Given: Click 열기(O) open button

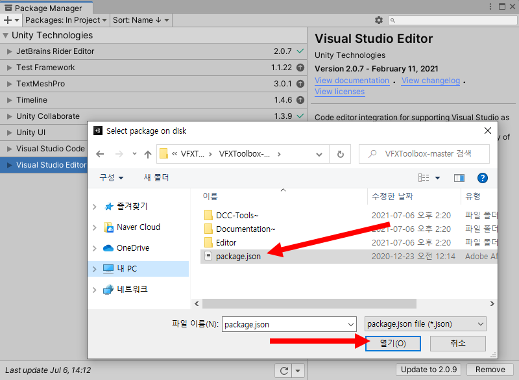Looking at the screenshot, I should click(393, 344).
